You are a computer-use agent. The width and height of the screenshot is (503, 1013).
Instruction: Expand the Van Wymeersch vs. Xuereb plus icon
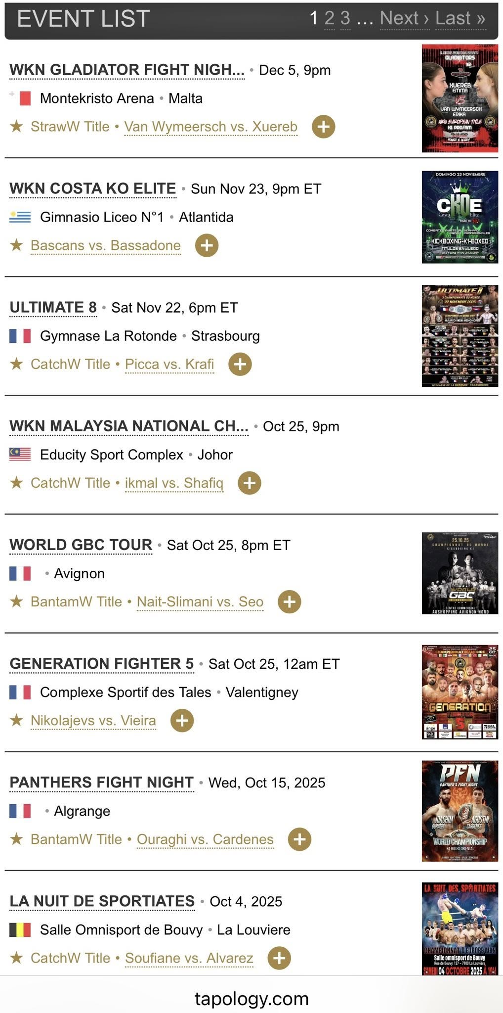323,127
